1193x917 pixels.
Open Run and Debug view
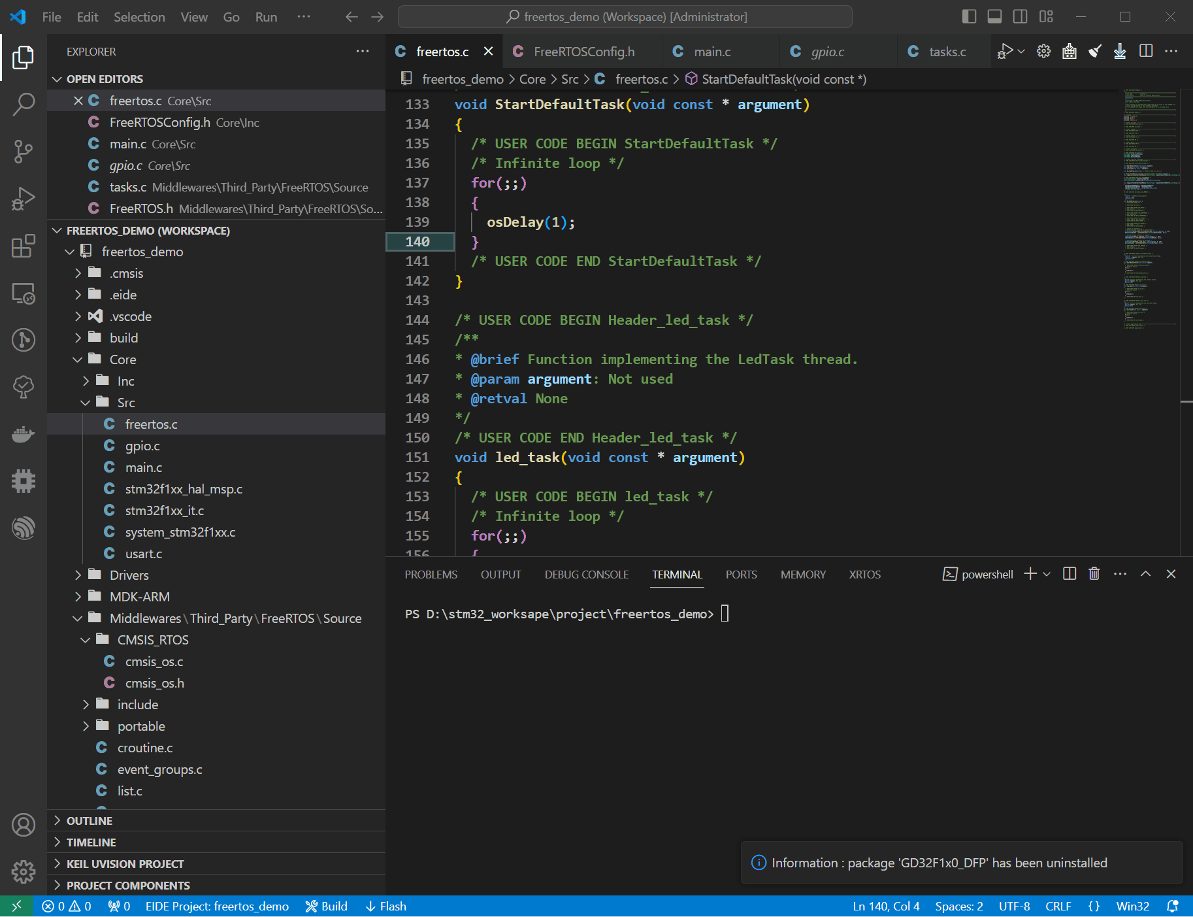tap(23, 199)
